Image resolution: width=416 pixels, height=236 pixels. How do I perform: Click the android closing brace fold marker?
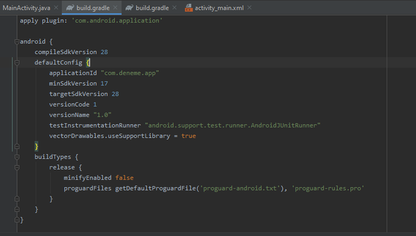coord(17,220)
